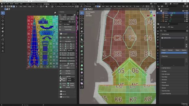This screenshot has height=106, width=189.
Task: Select the Move tool in 3D viewport toolbar
Action: tap(82, 21)
